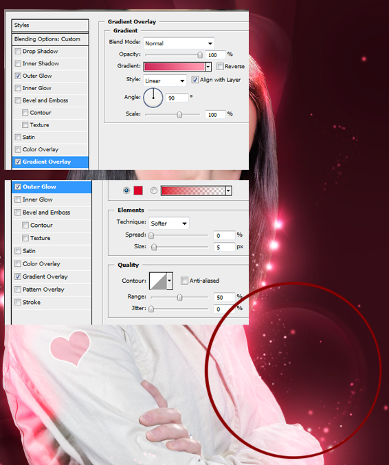Image resolution: width=389 pixels, height=465 pixels.
Task: Select the gradient glow radio button
Action: coord(153,191)
